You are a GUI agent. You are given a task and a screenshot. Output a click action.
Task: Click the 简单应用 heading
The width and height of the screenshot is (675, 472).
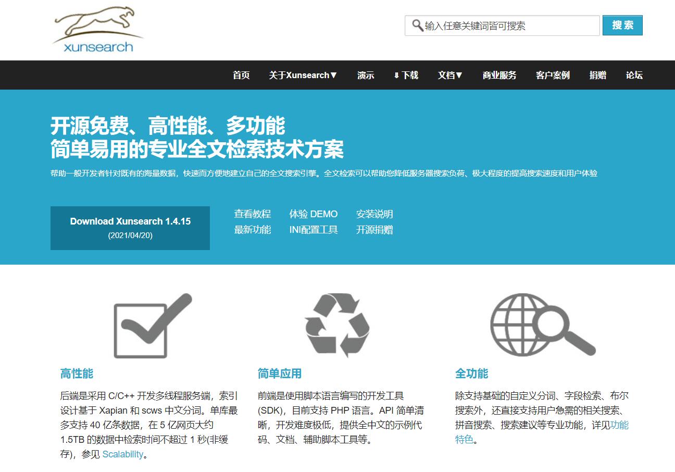point(280,374)
